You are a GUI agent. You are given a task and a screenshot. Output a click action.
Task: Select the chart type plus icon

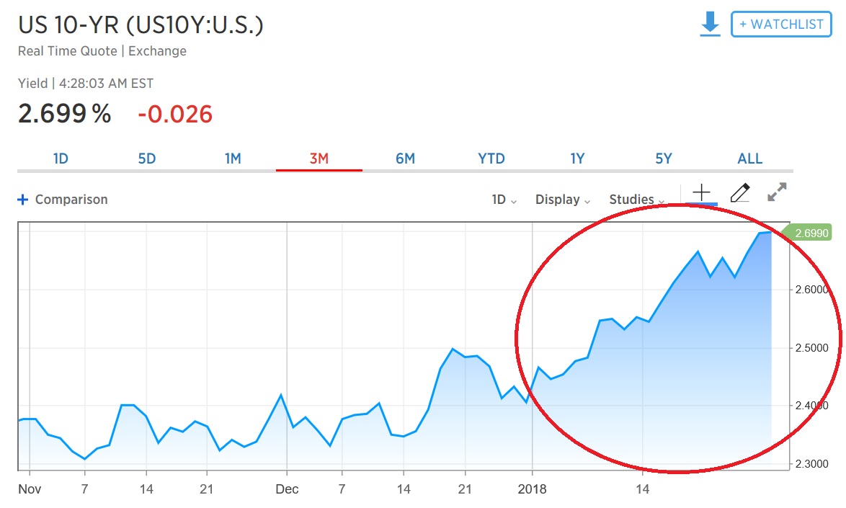pyautogui.click(x=700, y=192)
